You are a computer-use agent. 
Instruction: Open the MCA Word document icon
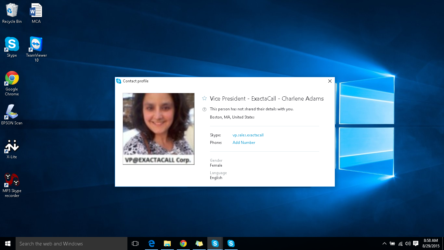36,13
